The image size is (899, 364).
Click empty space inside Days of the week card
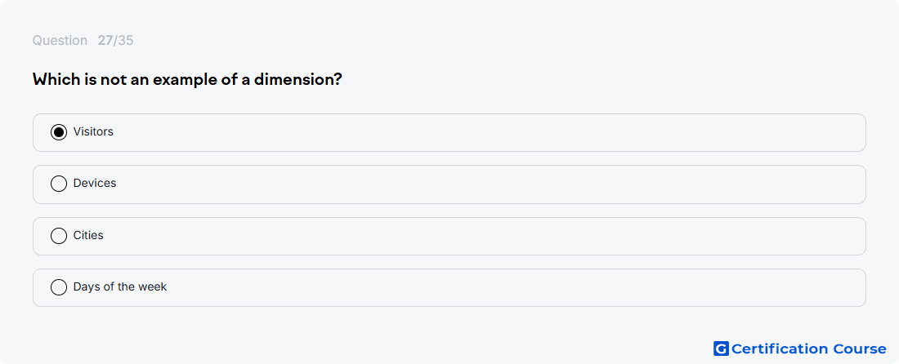click(487, 288)
